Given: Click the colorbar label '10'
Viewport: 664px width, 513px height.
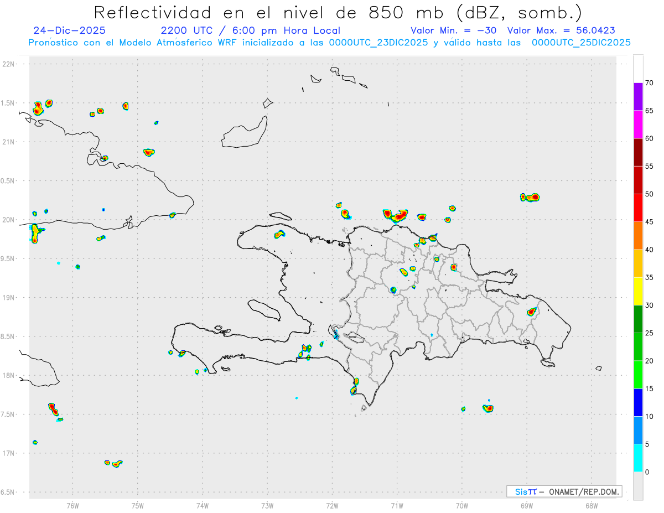Looking at the screenshot, I should 649,416.
